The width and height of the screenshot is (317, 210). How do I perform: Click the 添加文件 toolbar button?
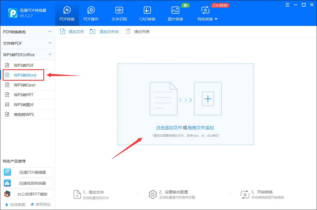pos(72,32)
